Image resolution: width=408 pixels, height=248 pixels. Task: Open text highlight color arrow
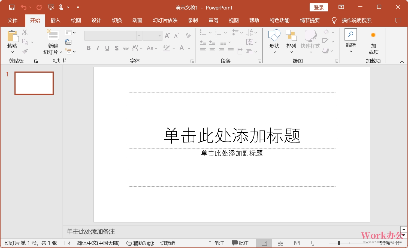174,48
